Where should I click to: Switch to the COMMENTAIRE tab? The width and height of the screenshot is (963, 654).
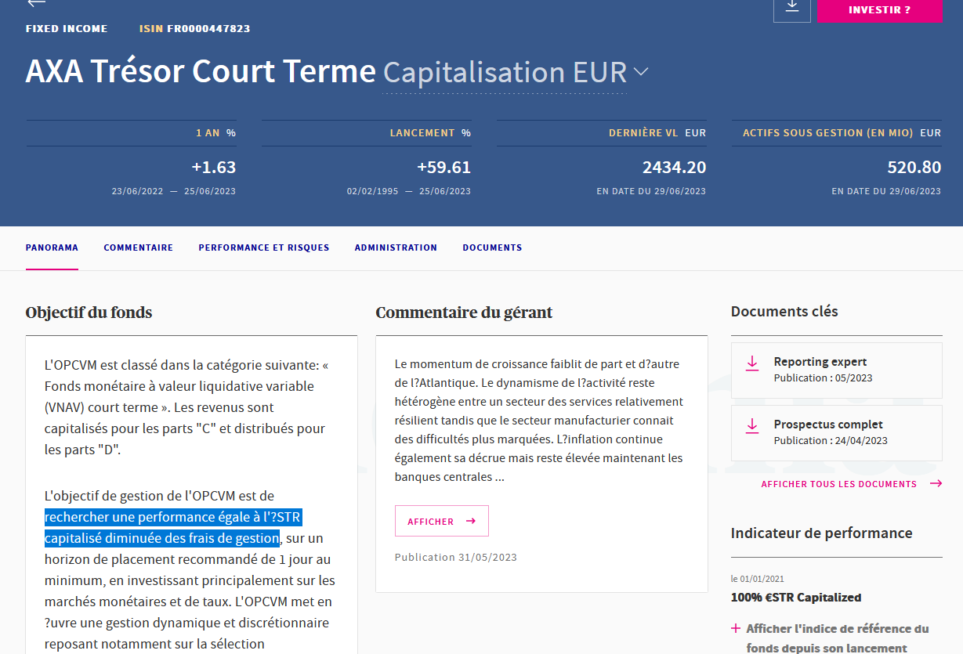(138, 248)
